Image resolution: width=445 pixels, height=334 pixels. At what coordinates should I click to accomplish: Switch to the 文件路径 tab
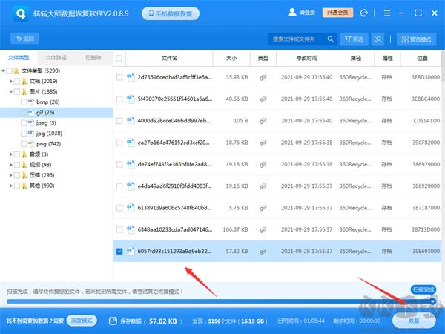tap(56, 57)
